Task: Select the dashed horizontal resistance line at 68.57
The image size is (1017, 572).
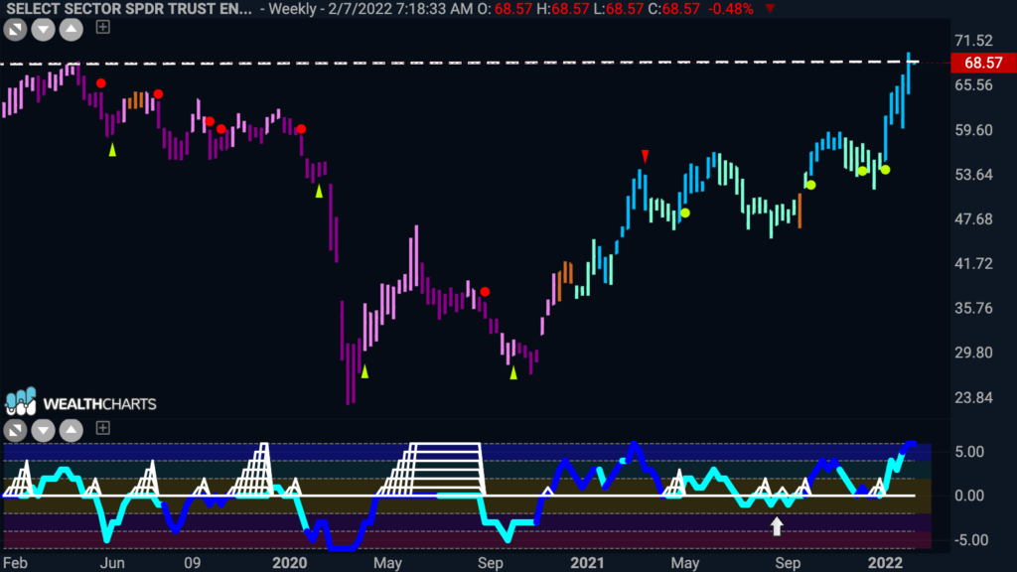Action: click(459, 63)
